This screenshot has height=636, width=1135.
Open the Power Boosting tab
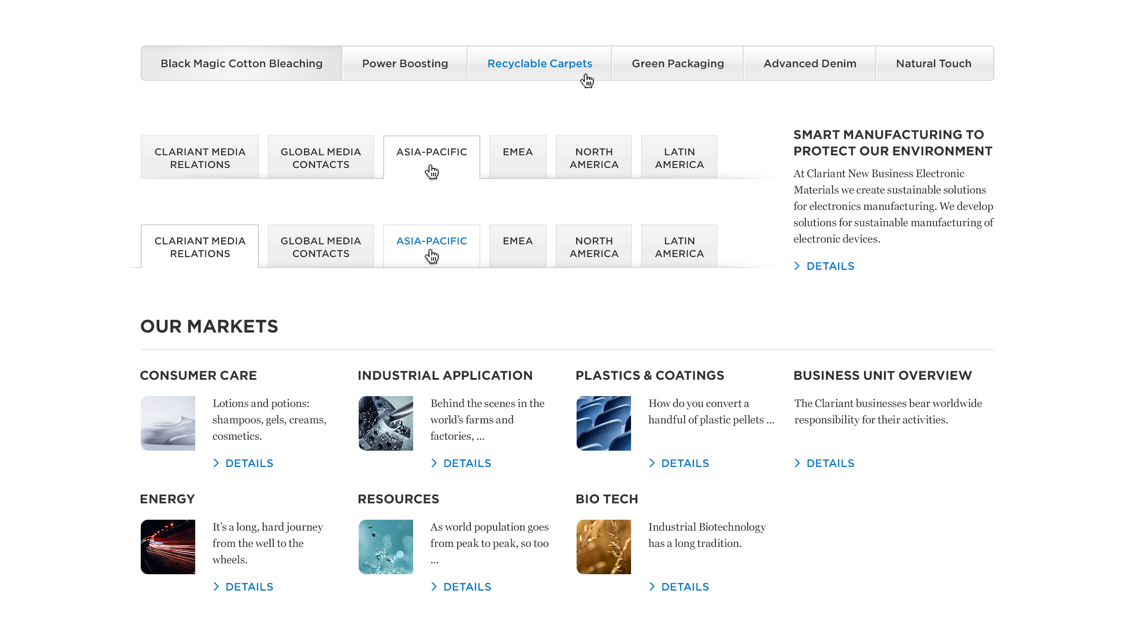(405, 63)
